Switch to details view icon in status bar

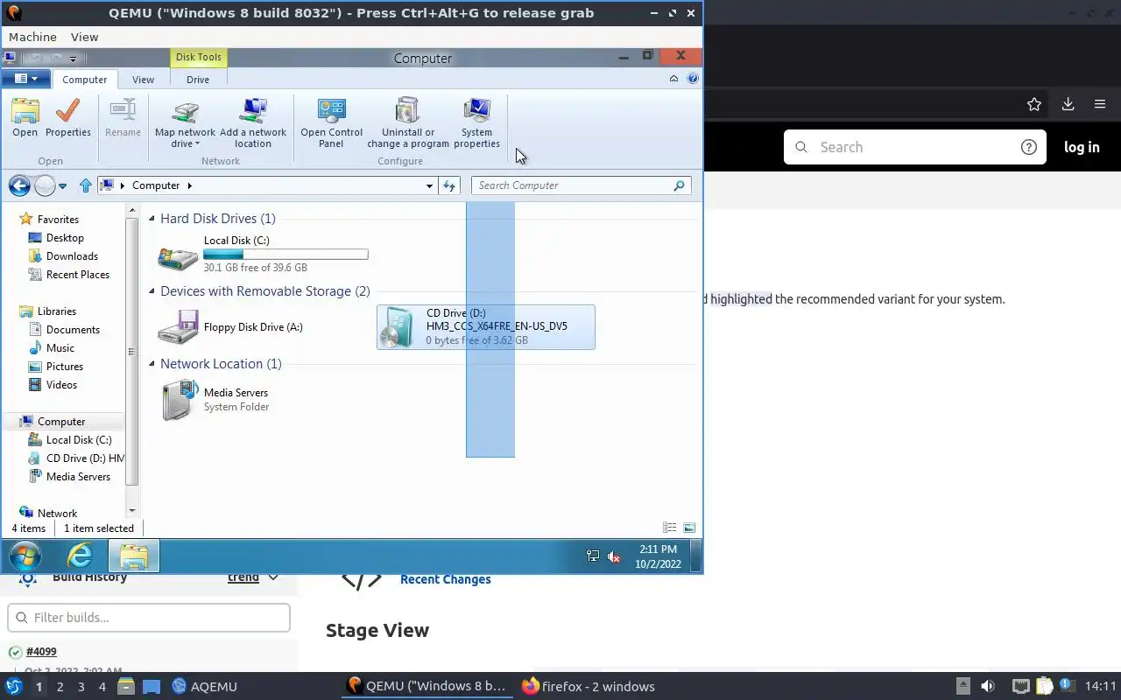[669, 528]
